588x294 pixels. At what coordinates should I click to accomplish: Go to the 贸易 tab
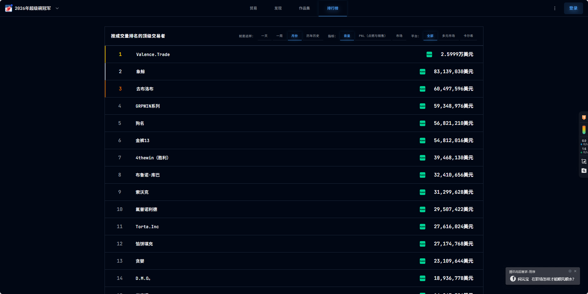[x=253, y=8]
